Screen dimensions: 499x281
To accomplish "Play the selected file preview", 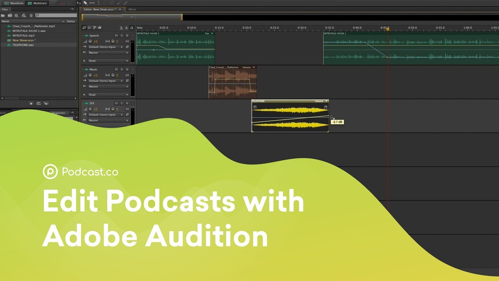I will point(32,103).
